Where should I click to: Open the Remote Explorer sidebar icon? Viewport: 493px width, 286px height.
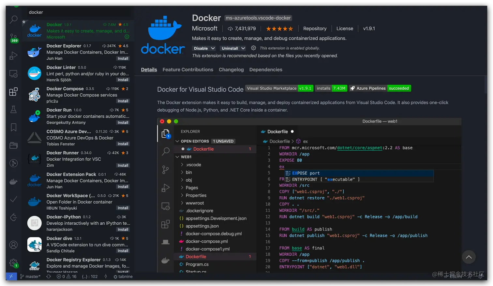(13, 74)
